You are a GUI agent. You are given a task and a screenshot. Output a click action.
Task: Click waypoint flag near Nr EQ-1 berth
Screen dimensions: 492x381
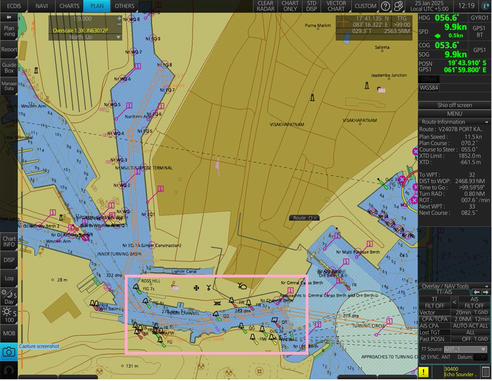161,189
